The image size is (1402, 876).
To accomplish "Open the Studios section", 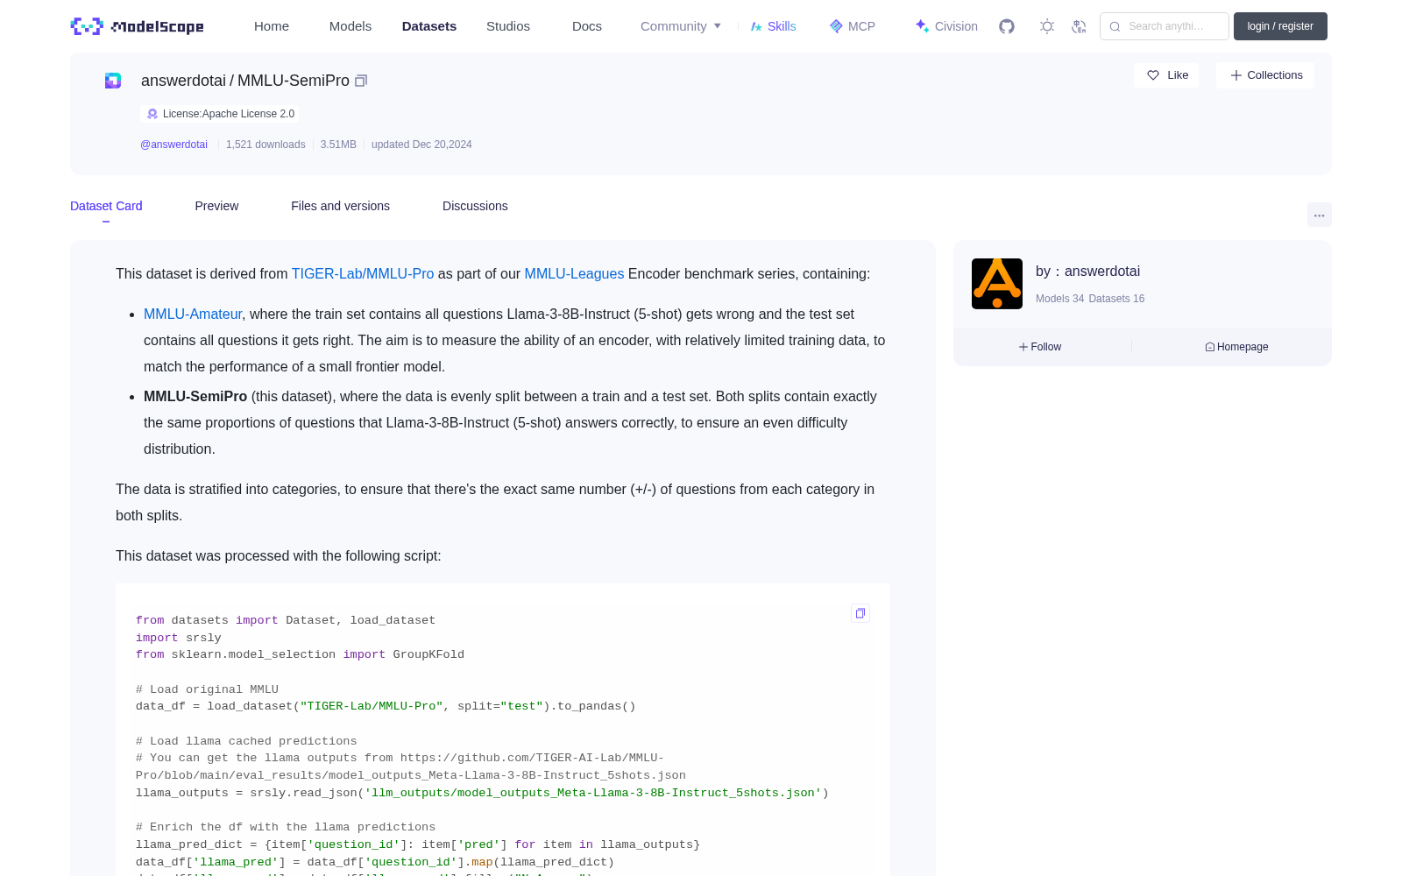I will coord(508,26).
